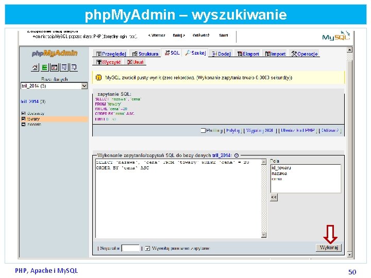Click the MySQL logo at top right

tap(336, 36)
